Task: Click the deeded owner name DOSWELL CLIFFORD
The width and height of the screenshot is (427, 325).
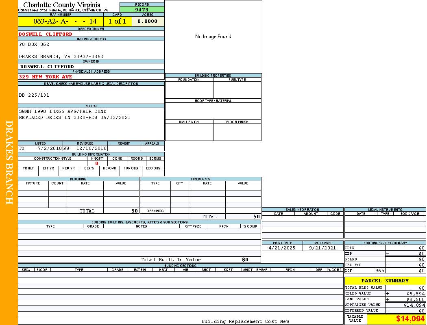Action: point(46,34)
